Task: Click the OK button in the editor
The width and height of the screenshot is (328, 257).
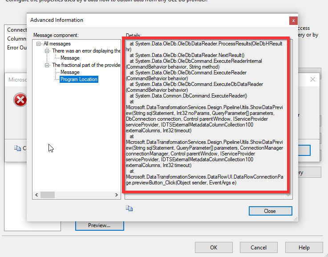Action: pos(214,248)
